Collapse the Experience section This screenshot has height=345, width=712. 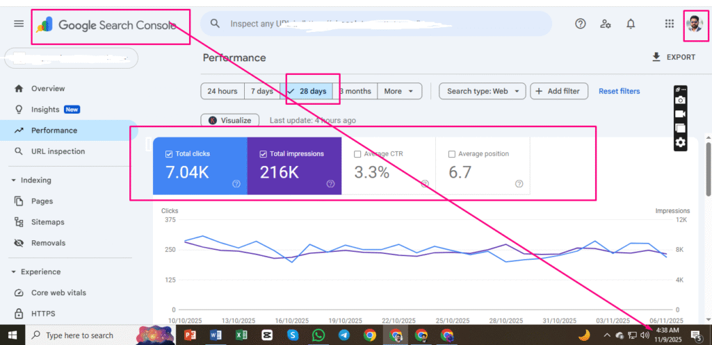(x=14, y=272)
